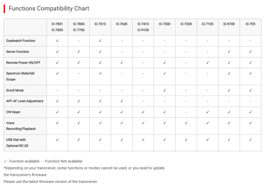Click Dualwatch Function dash under IC-7800/IC-7700
265x185 pixels.
[79, 41]
